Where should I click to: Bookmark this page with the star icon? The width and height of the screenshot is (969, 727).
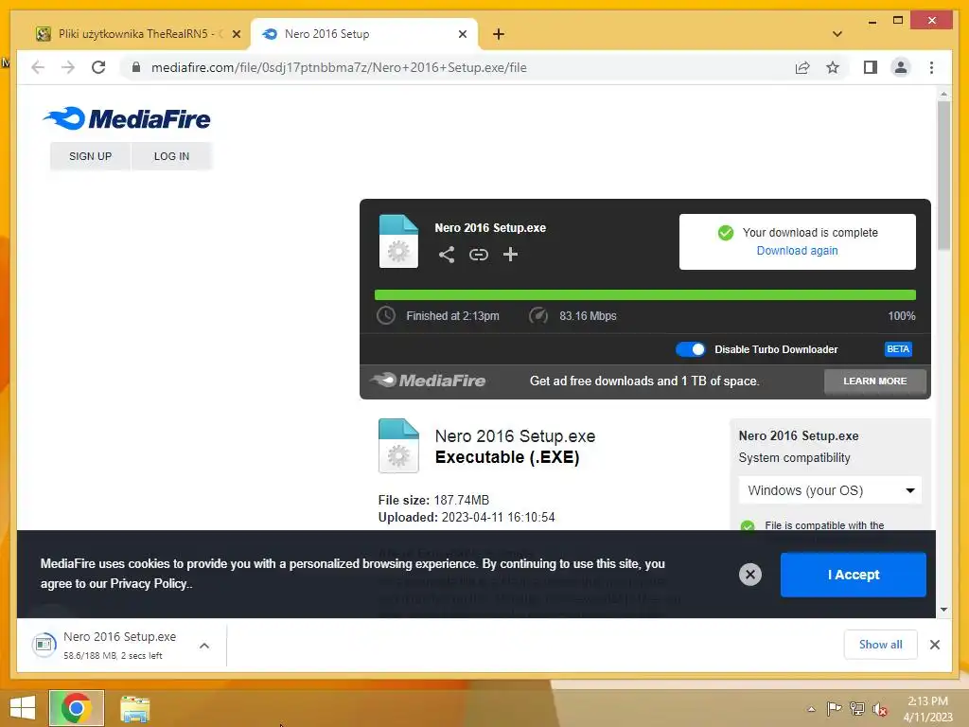coord(833,67)
